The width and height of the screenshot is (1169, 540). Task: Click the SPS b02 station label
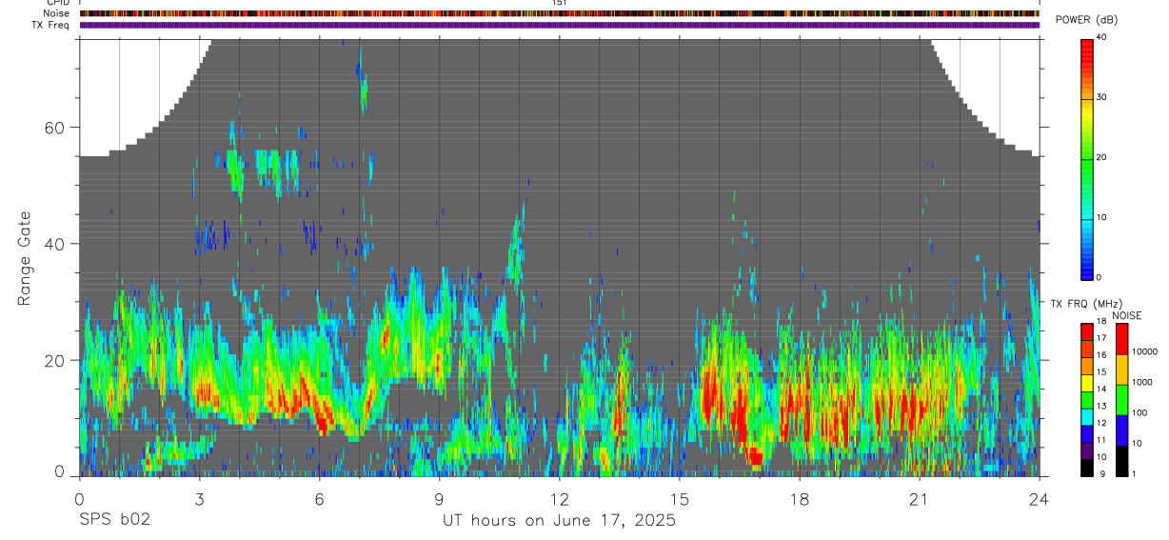[114, 520]
